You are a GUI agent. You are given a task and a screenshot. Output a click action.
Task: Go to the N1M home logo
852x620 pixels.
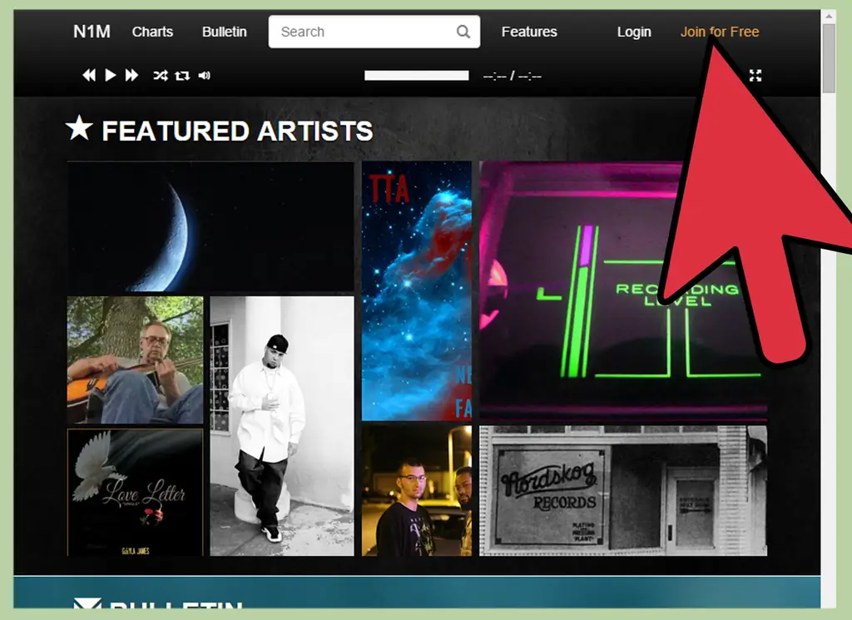click(92, 32)
